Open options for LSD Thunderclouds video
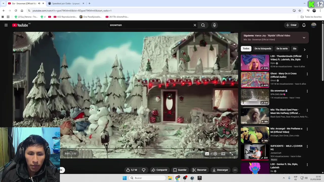This screenshot has height=182, width=324. 307,57
